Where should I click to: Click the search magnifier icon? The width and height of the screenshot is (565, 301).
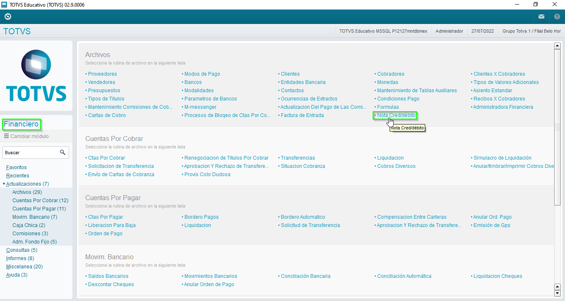[62, 153]
